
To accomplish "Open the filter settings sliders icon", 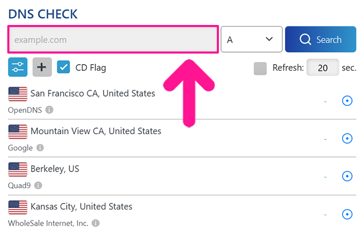I will tap(18, 68).
